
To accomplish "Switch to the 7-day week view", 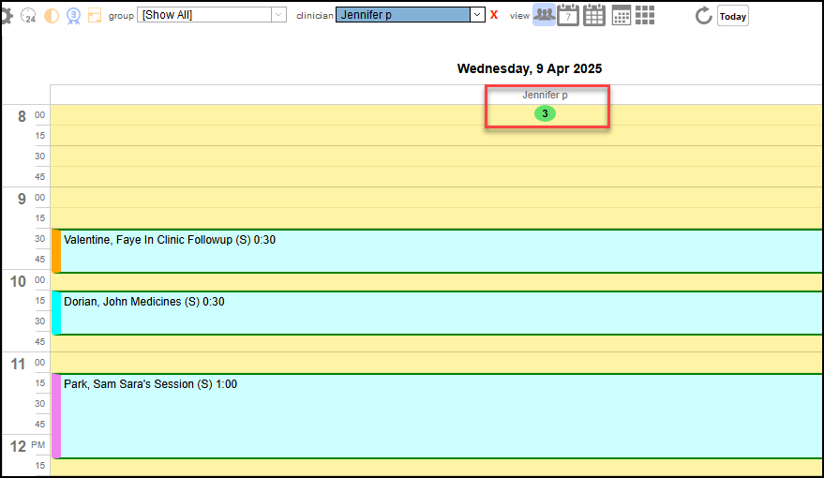I will pyautogui.click(x=568, y=15).
